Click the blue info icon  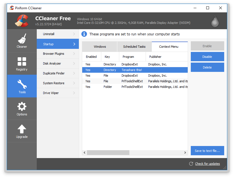pos(84,34)
